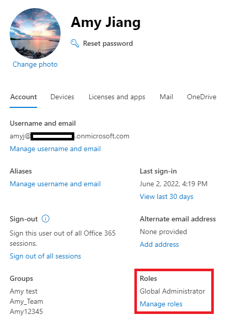Click the key icon beside Reset password
Screen dimensions: 226x317
tap(75, 43)
